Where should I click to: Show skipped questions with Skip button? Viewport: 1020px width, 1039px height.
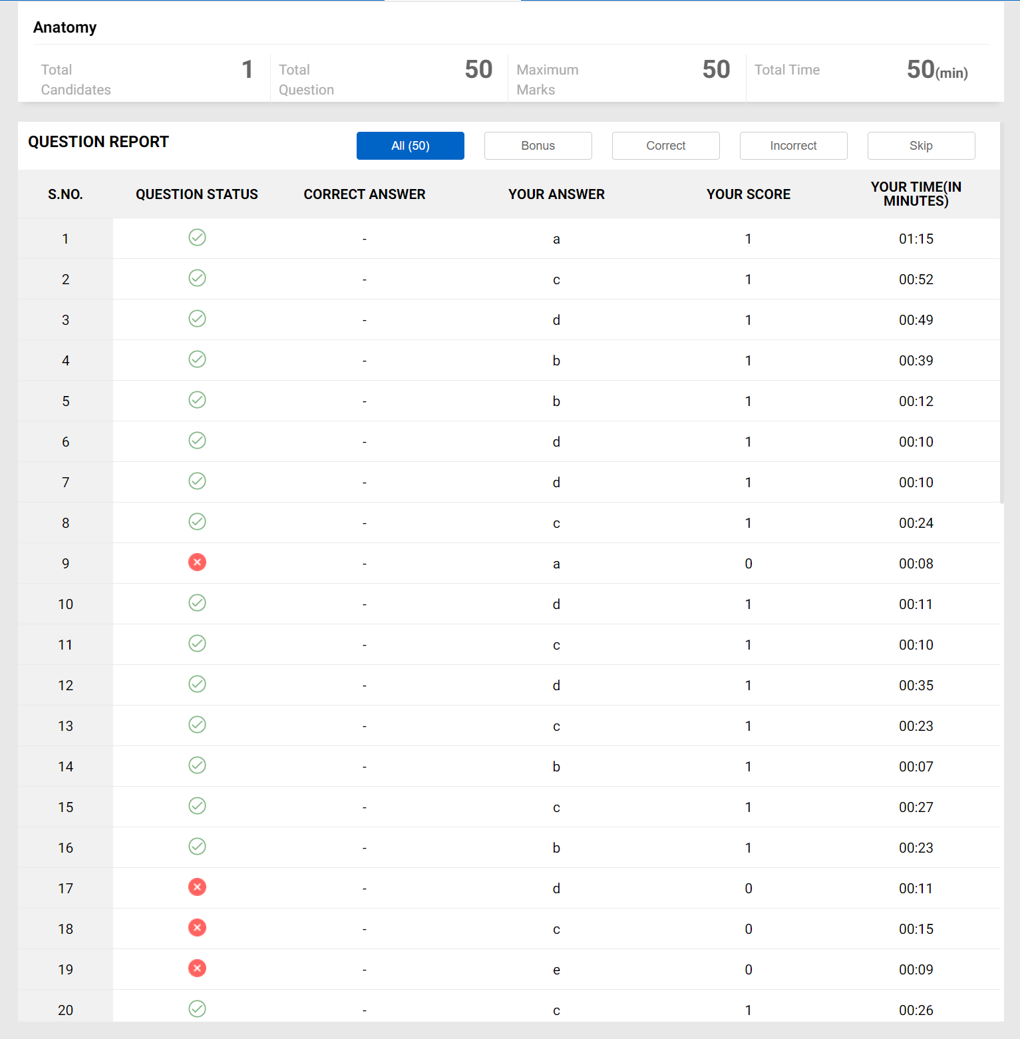tap(921, 146)
